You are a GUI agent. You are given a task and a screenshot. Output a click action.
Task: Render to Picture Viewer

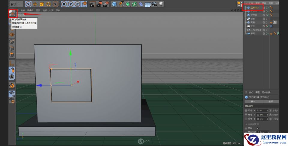click(99, 4)
